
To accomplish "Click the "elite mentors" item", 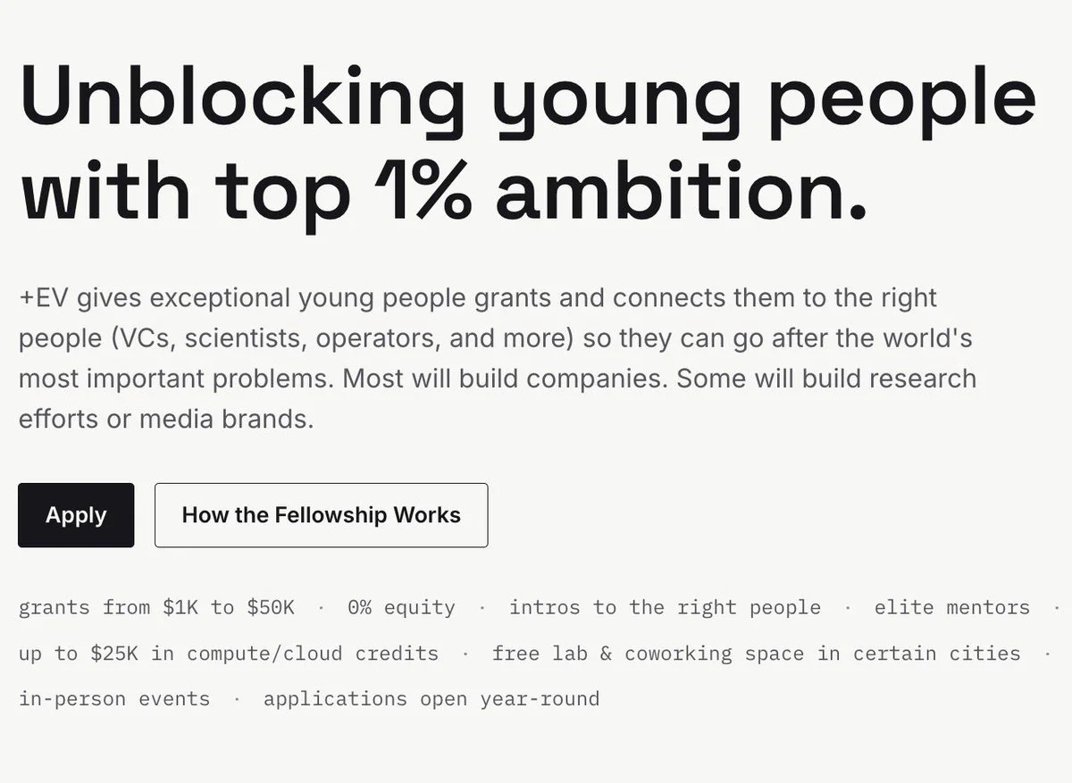I will 952,608.
